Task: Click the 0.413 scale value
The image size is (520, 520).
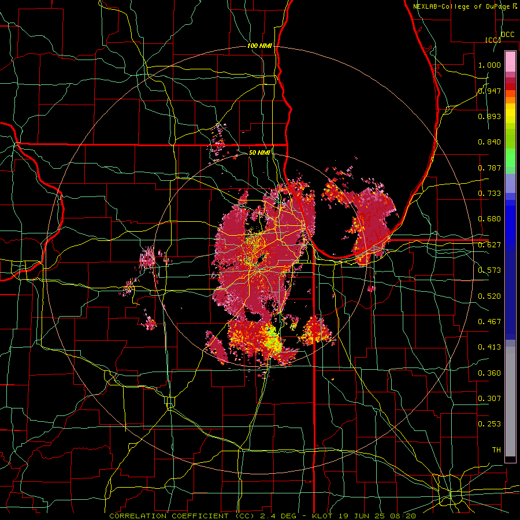Action: pos(489,347)
